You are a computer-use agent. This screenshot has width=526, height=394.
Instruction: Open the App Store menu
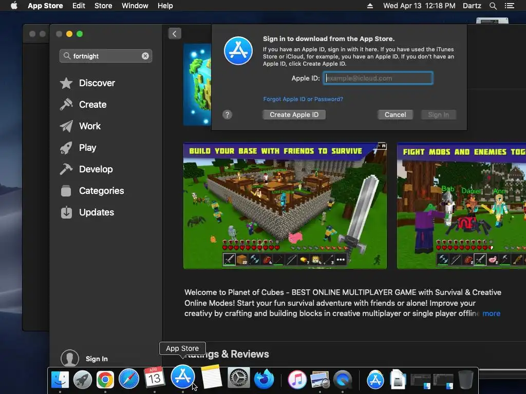tap(45, 6)
